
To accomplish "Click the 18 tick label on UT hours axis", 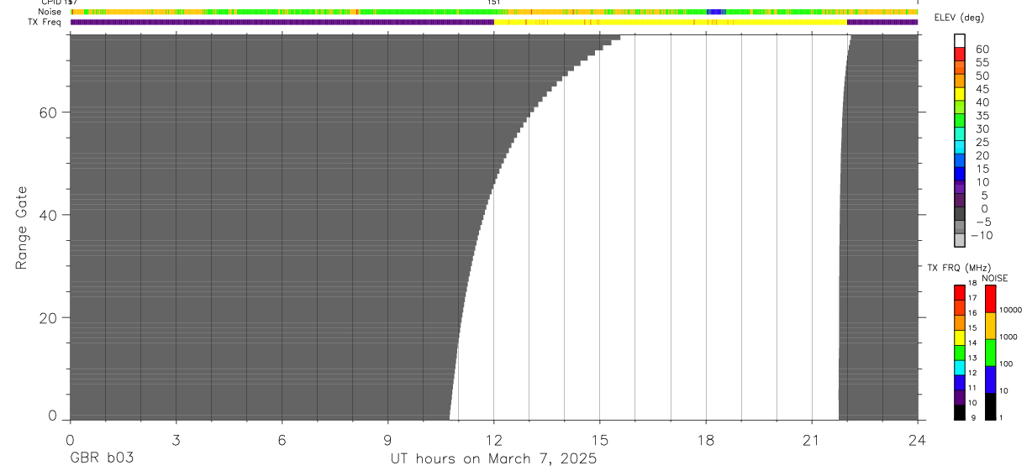I will pos(705,439).
